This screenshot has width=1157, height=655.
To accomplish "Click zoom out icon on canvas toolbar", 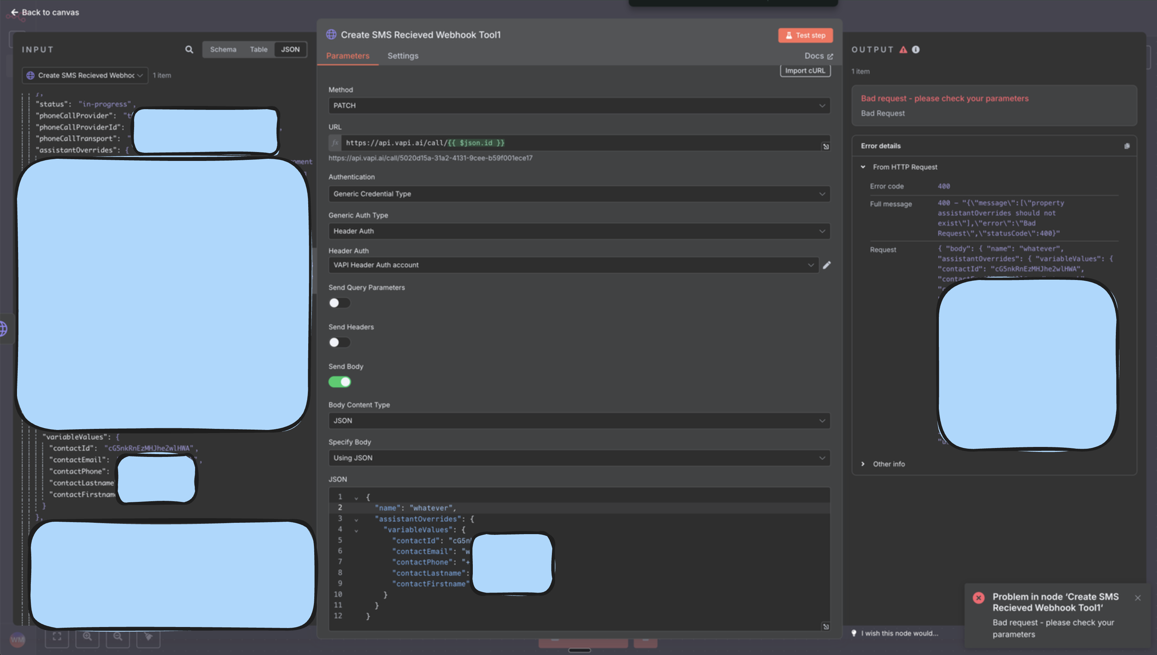I will click(x=118, y=636).
